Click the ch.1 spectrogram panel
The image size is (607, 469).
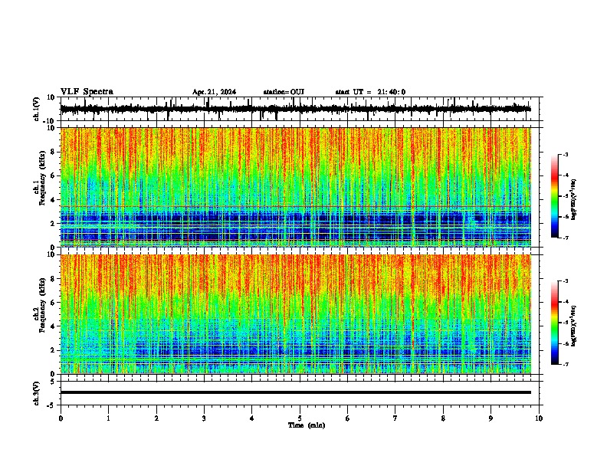[x=296, y=187]
